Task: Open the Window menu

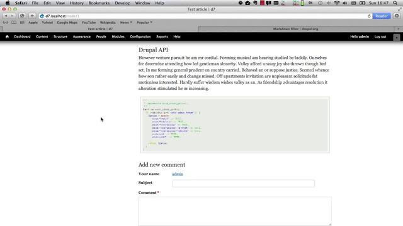Action: pyautogui.click(x=143, y=3)
